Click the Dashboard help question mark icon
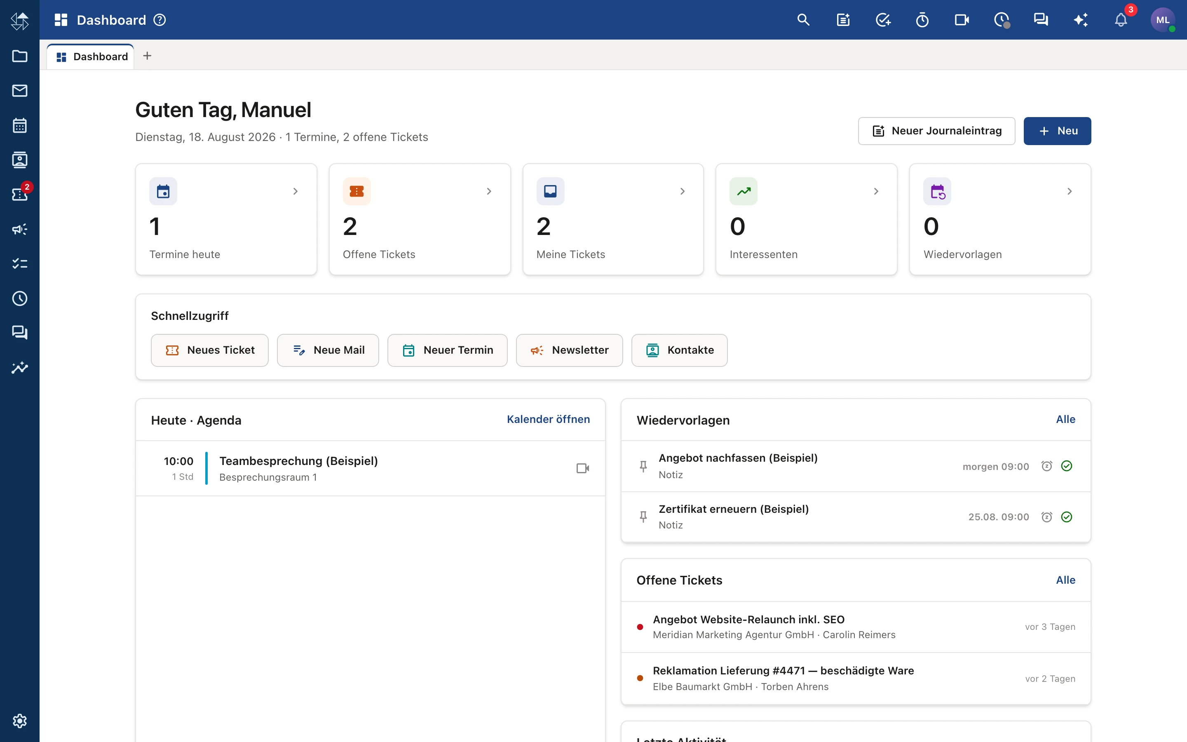This screenshot has width=1187, height=742. [x=160, y=20]
